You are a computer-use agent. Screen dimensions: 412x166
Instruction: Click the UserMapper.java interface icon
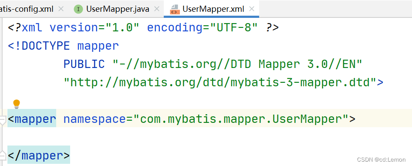[78, 9]
